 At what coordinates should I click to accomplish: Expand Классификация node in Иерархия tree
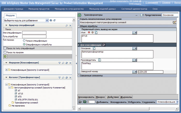pyautogui.click(x=6, y=70)
